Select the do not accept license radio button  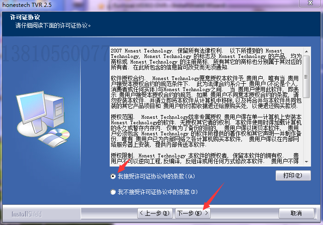point(113,192)
